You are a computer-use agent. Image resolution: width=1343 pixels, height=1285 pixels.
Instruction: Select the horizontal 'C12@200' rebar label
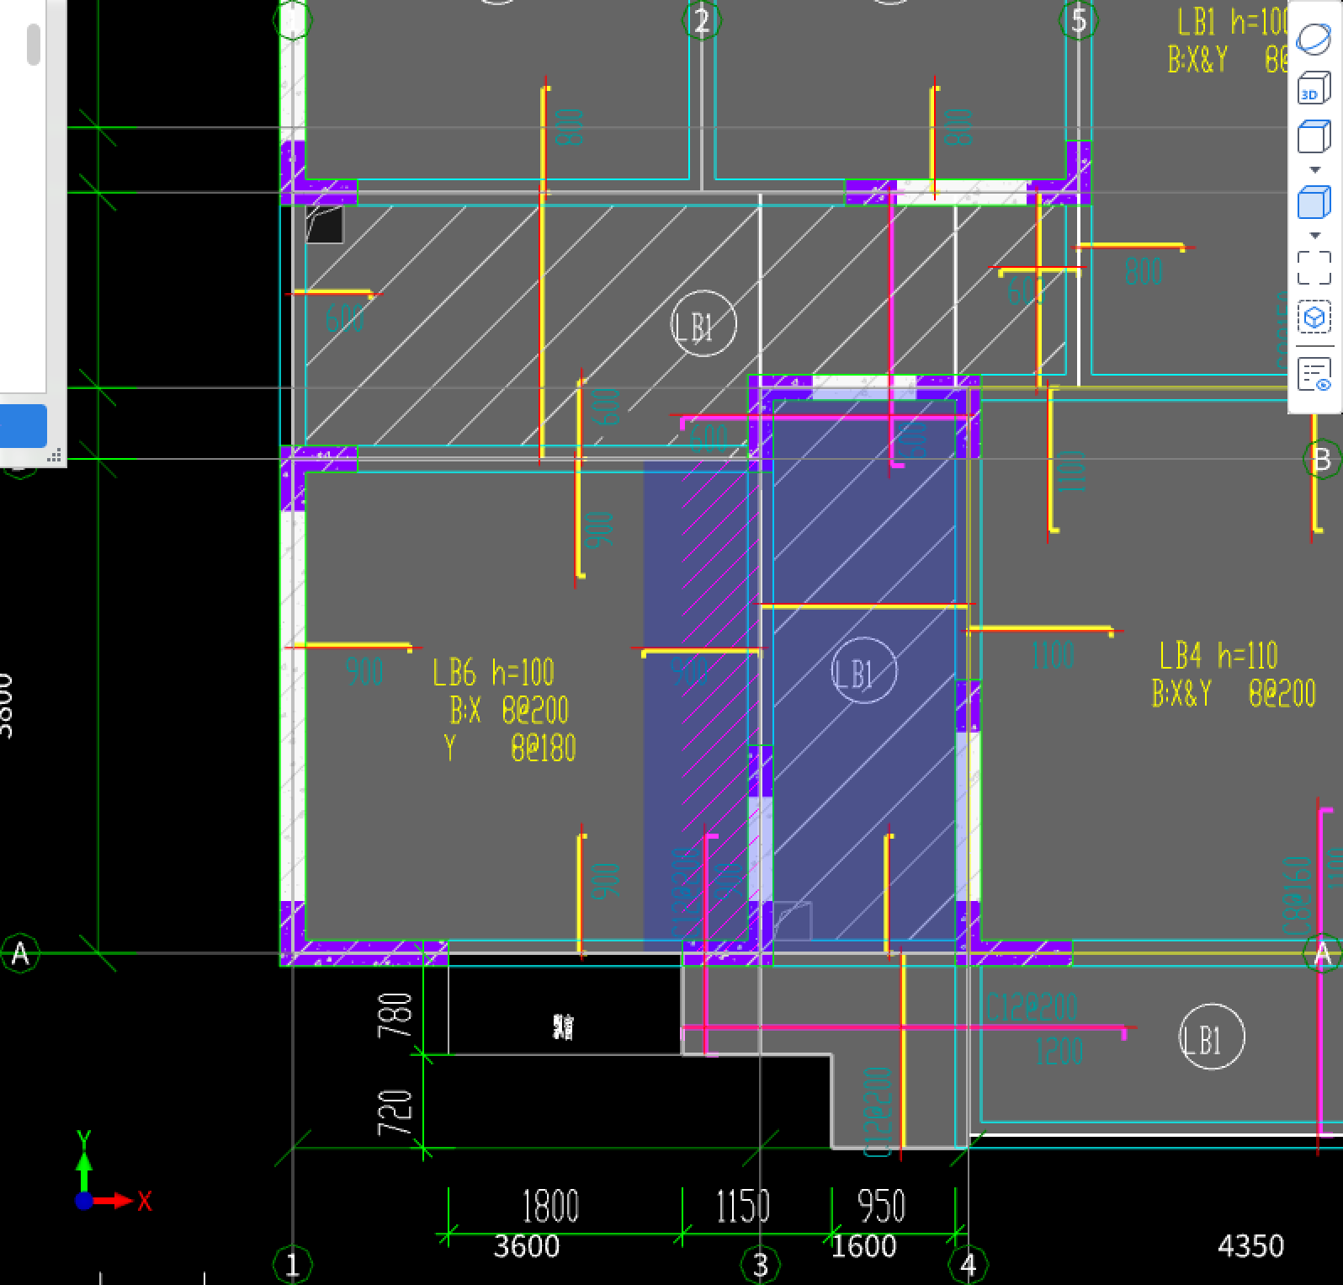click(1032, 1006)
